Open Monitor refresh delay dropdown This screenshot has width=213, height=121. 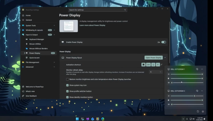point(156,72)
